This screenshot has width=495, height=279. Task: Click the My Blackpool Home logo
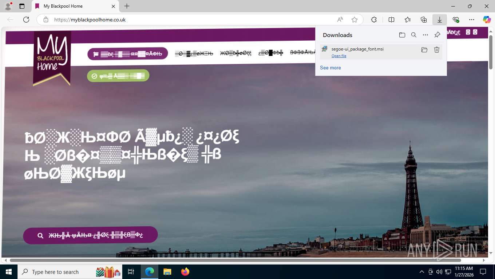(52, 58)
